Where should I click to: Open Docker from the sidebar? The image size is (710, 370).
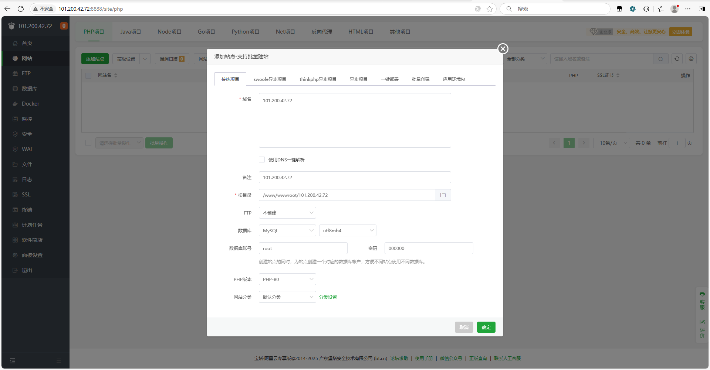point(30,104)
